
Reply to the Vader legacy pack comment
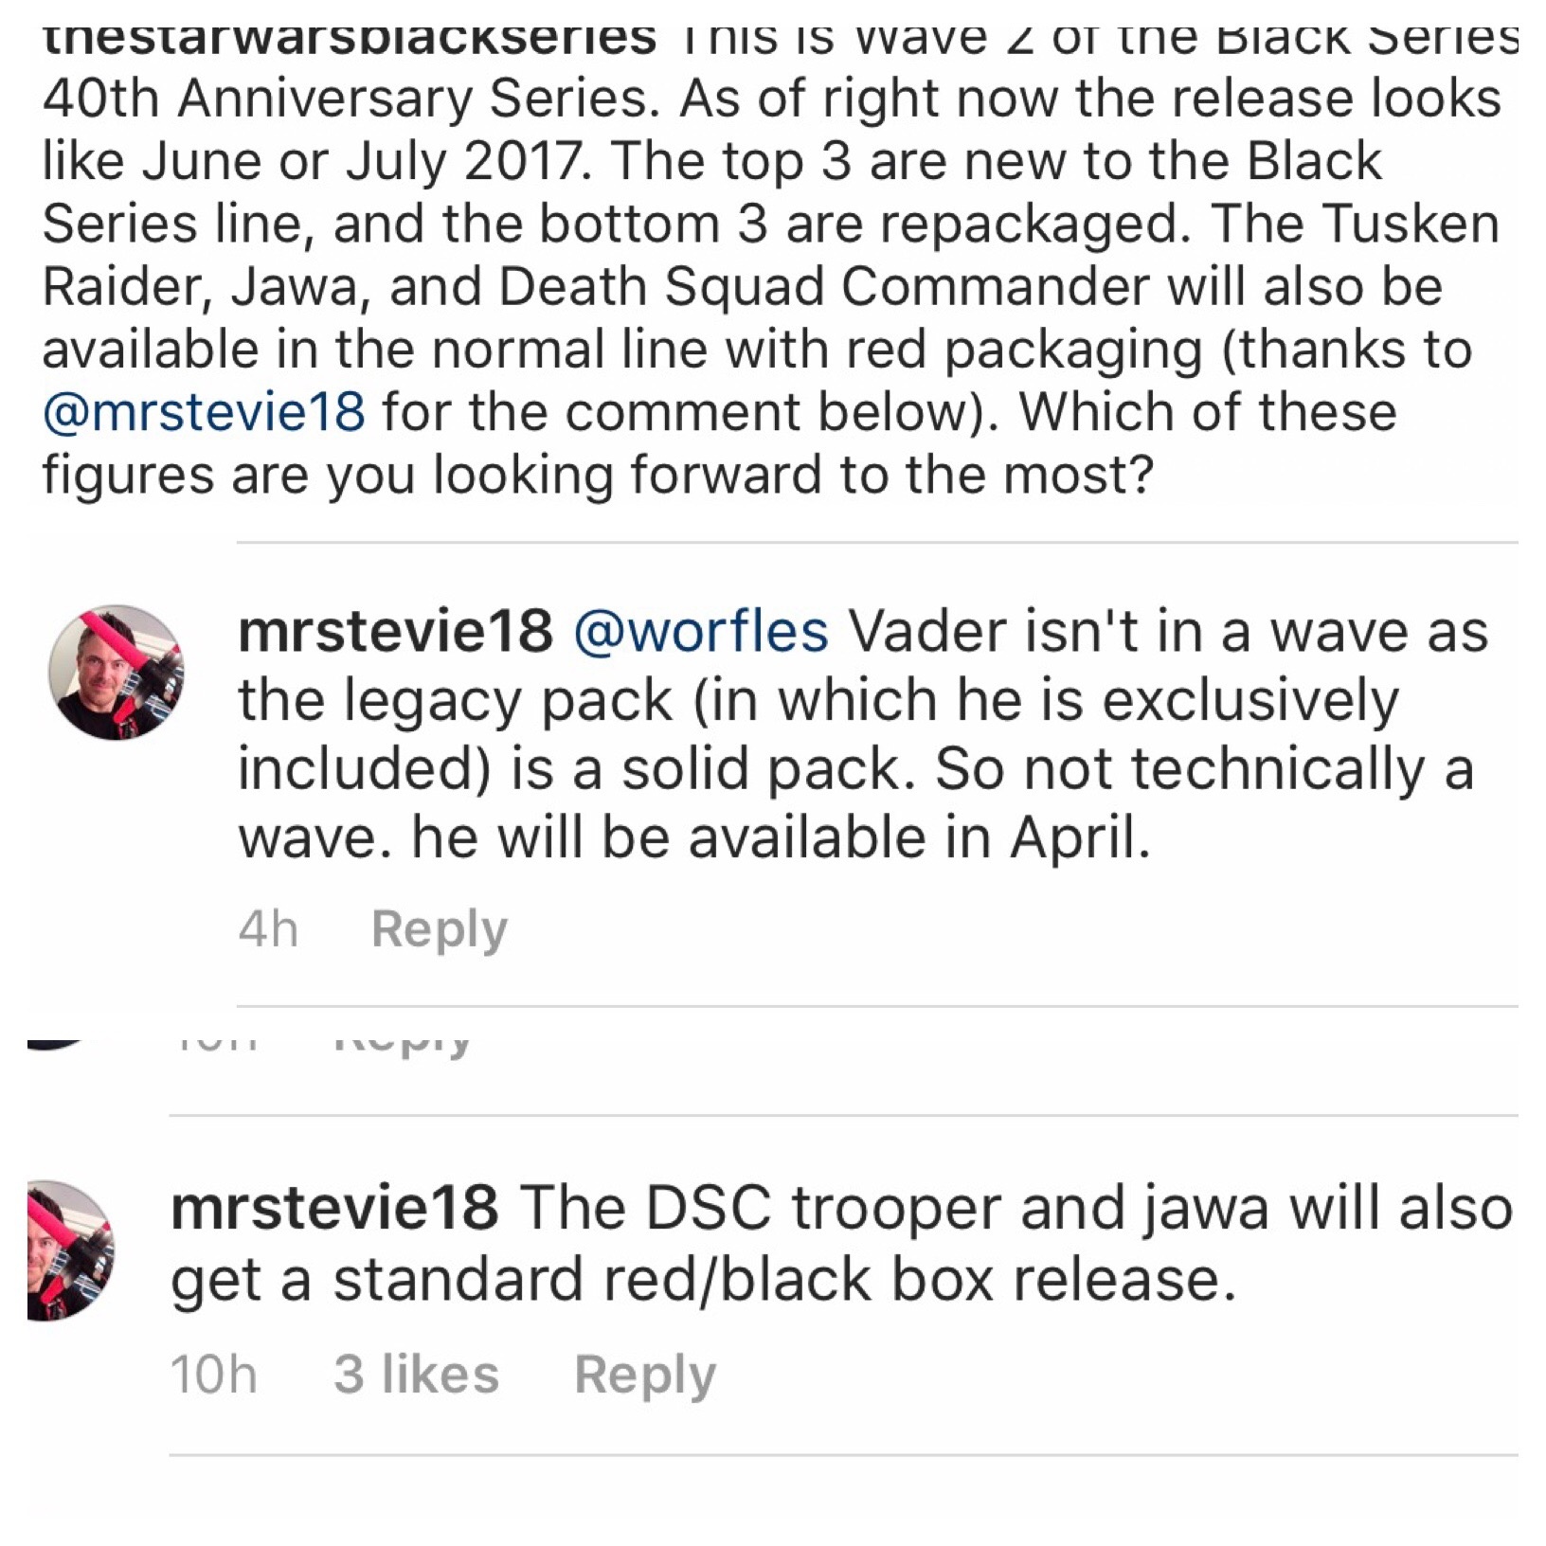coord(440,930)
